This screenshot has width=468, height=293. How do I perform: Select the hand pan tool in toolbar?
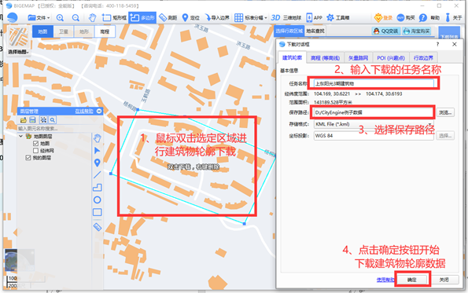(x=92, y=18)
